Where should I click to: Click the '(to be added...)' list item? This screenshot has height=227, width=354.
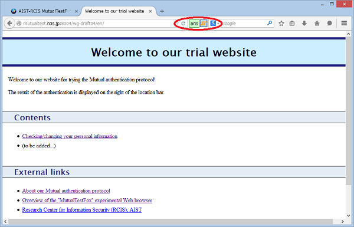[39, 146]
